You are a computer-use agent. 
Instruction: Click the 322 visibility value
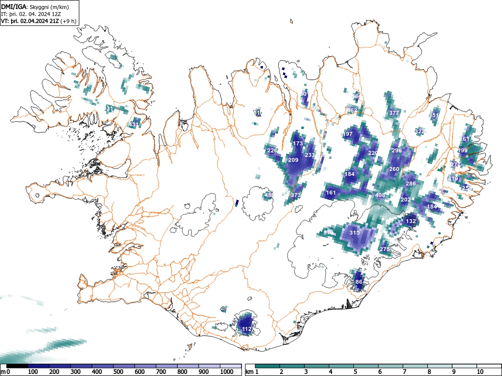(420, 131)
